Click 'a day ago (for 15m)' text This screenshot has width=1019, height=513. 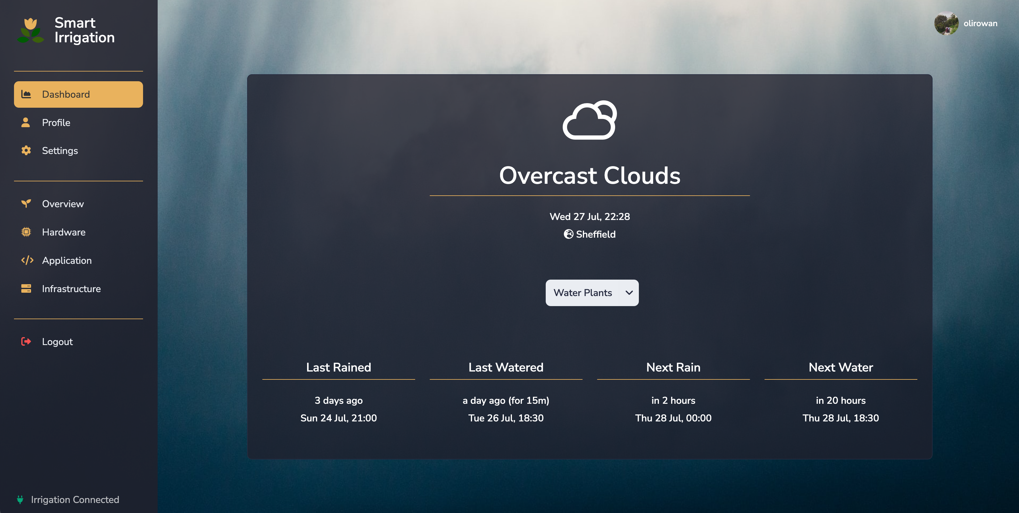click(506, 400)
